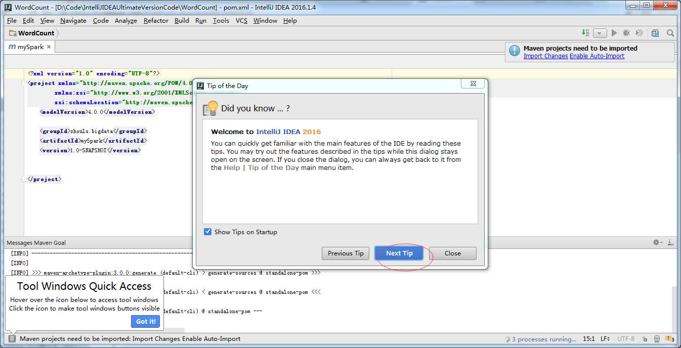Close the mySpark editor tab
Viewport: 681px width, 348px height.
tap(49, 47)
